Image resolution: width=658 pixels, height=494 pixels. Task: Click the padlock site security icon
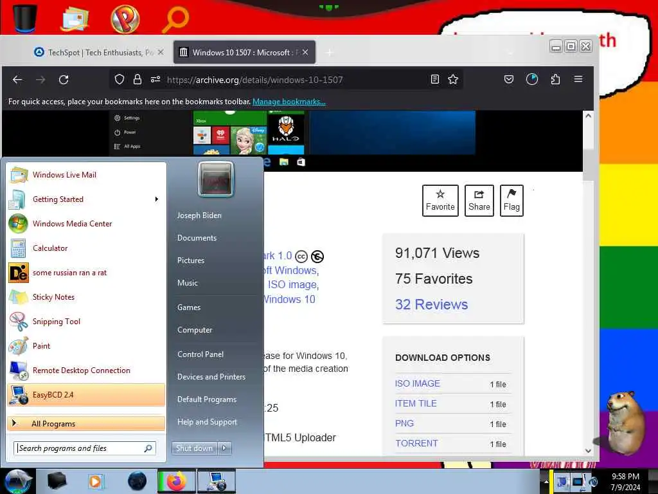[x=138, y=79]
